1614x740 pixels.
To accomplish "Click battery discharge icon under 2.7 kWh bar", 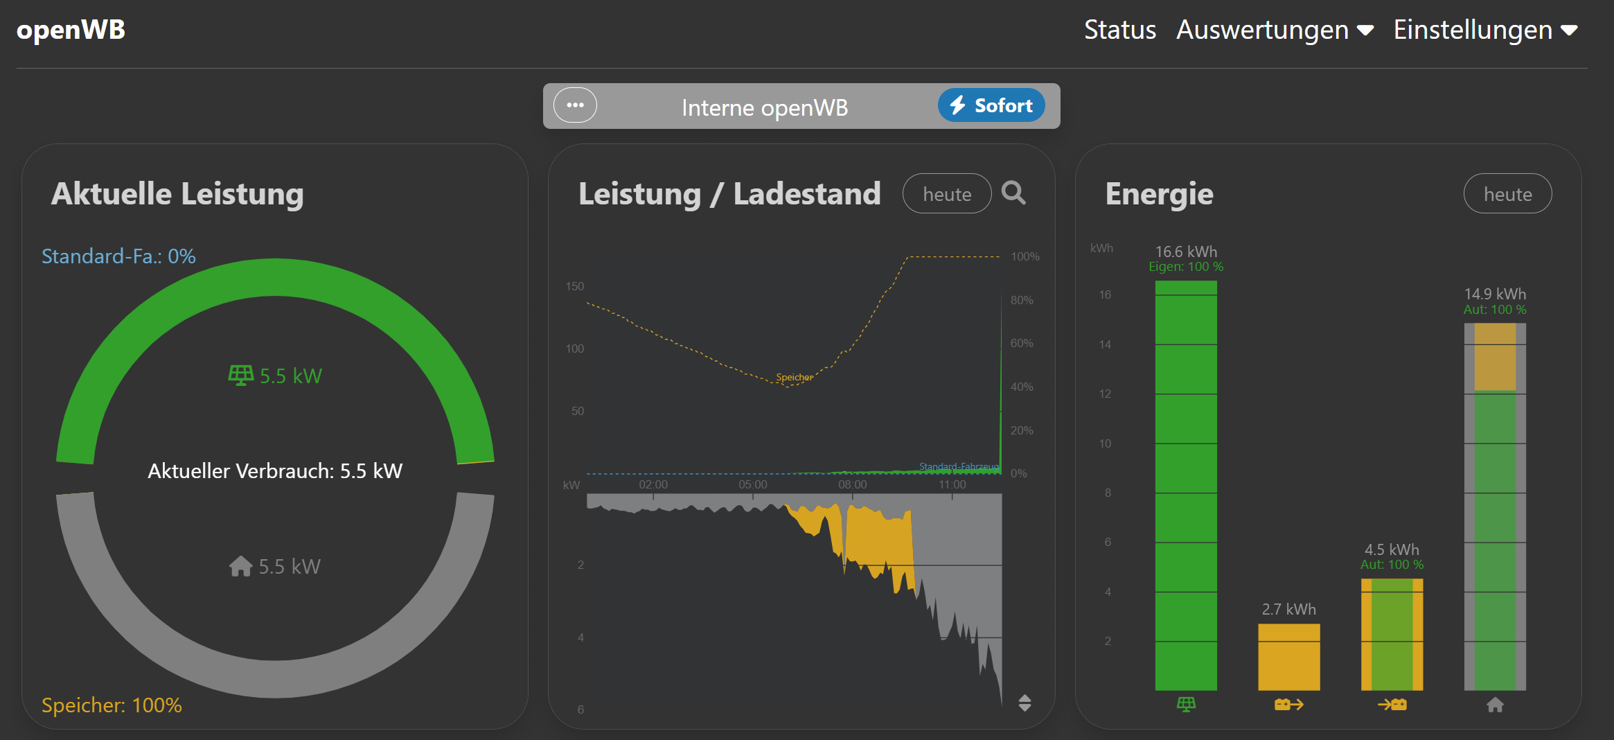I will tap(1289, 705).
